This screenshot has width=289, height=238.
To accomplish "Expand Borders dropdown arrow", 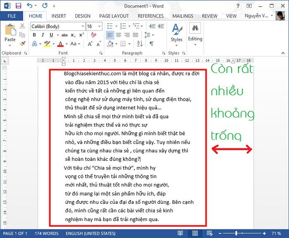I will coord(129,44).
